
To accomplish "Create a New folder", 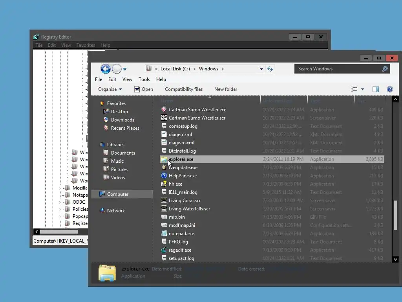I will 226,89.
